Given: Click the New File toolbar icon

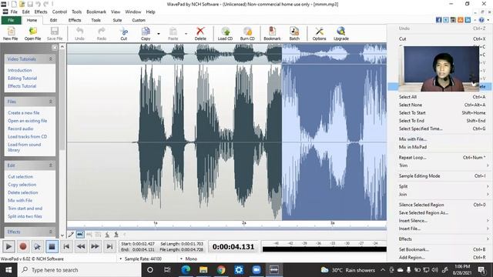Looking at the screenshot, I should coord(10,33).
